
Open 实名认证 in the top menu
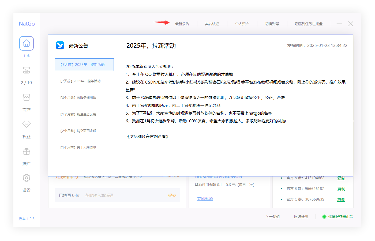[x=212, y=24]
